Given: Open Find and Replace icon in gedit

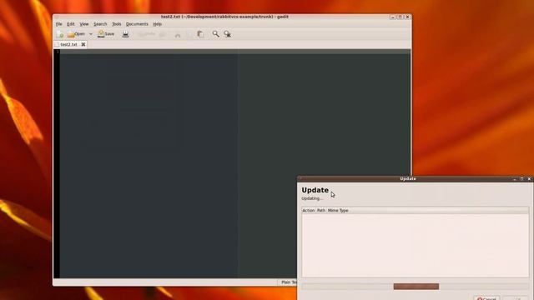Looking at the screenshot, I should [227, 34].
